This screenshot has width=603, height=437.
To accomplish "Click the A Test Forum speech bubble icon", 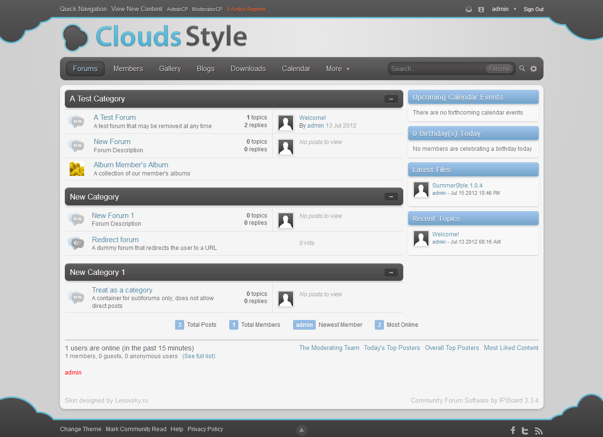I will tap(76, 121).
